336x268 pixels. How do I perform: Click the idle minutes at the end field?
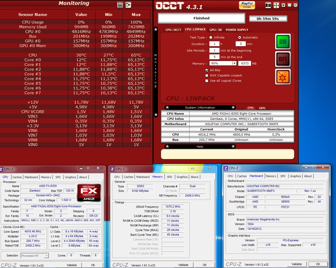214,57
